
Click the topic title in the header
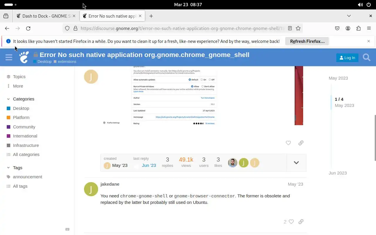click(x=145, y=55)
